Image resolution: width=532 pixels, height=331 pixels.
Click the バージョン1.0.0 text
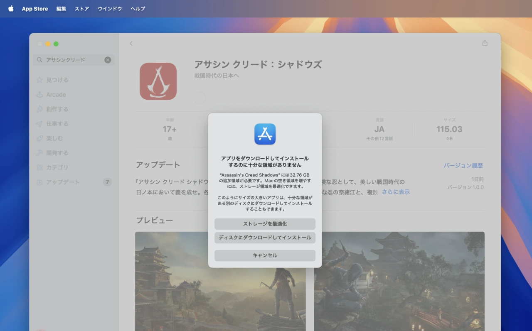(x=465, y=187)
